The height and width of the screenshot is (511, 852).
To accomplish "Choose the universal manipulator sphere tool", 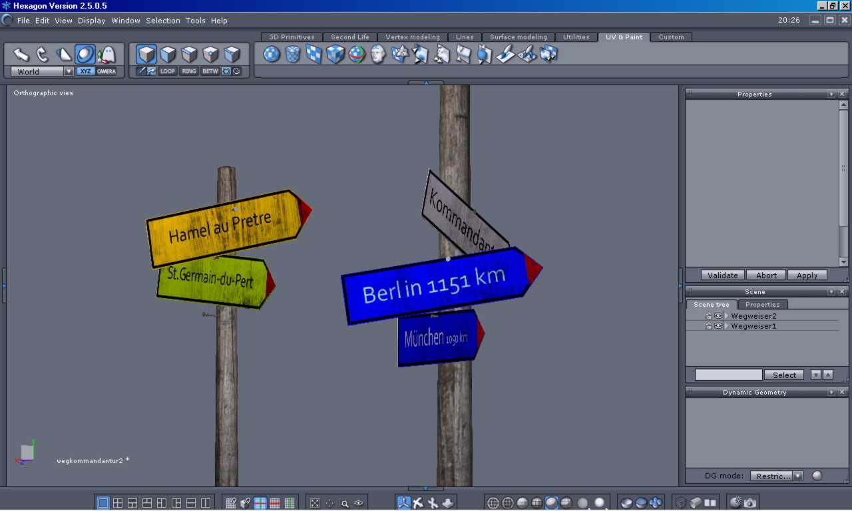I will point(85,54).
